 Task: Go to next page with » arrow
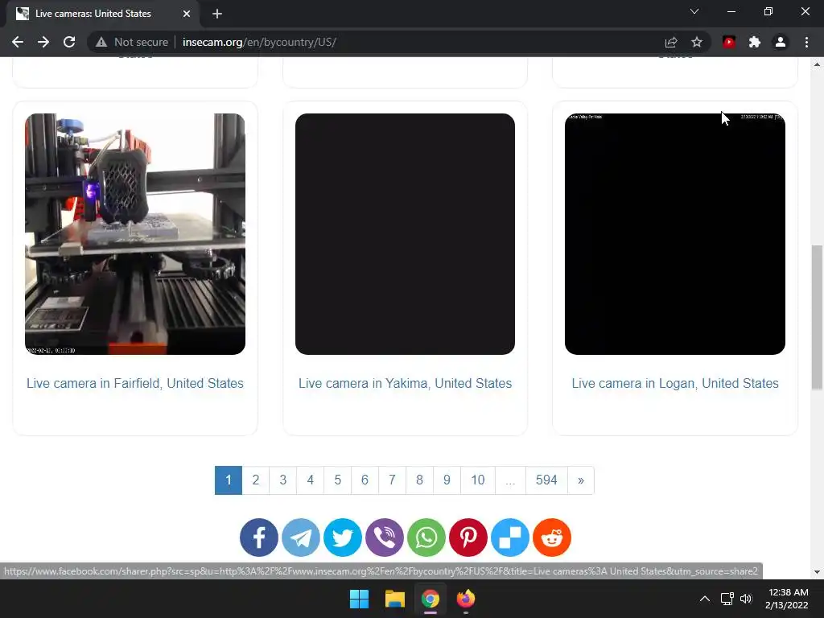click(581, 480)
